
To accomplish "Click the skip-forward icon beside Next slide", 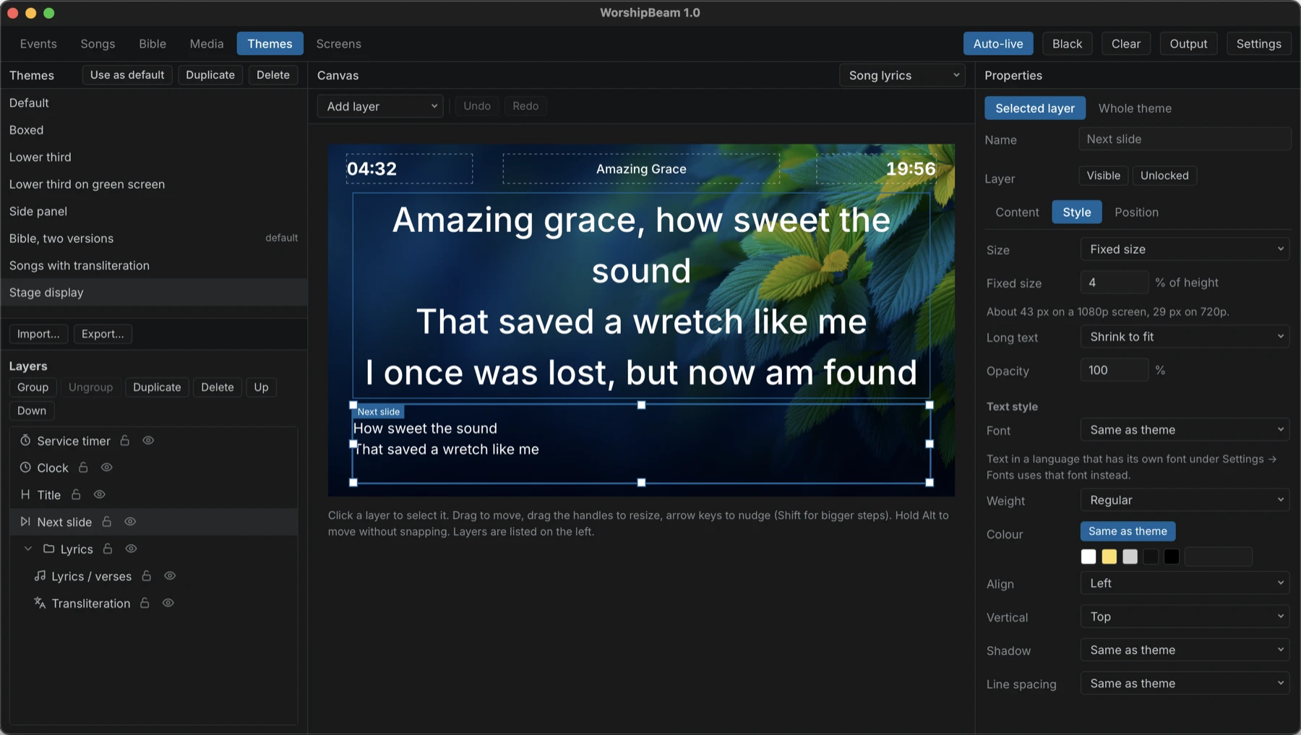I will (x=25, y=522).
